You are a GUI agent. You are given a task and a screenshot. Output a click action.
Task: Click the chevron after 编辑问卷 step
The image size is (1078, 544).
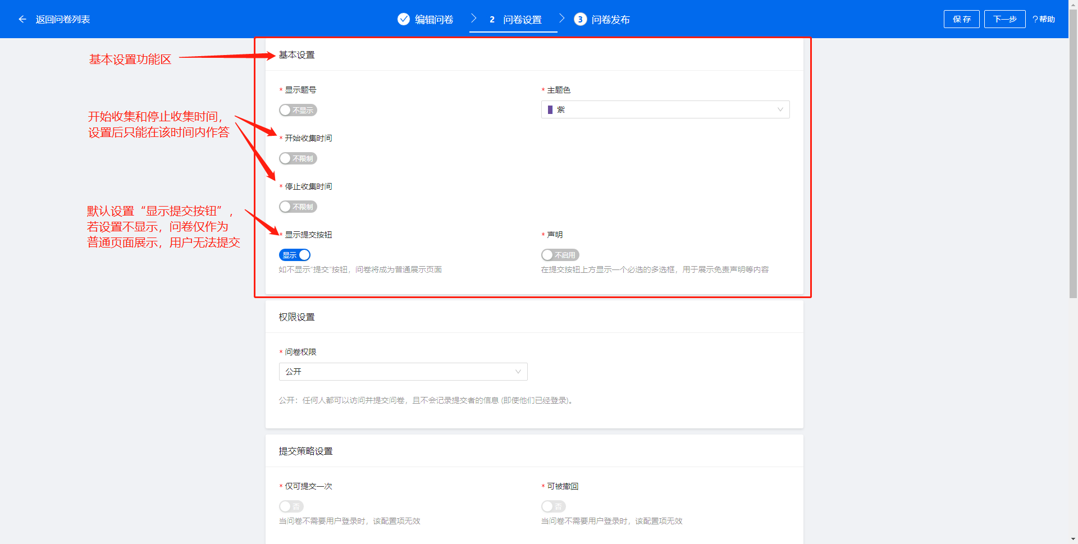[x=473, y=19]
